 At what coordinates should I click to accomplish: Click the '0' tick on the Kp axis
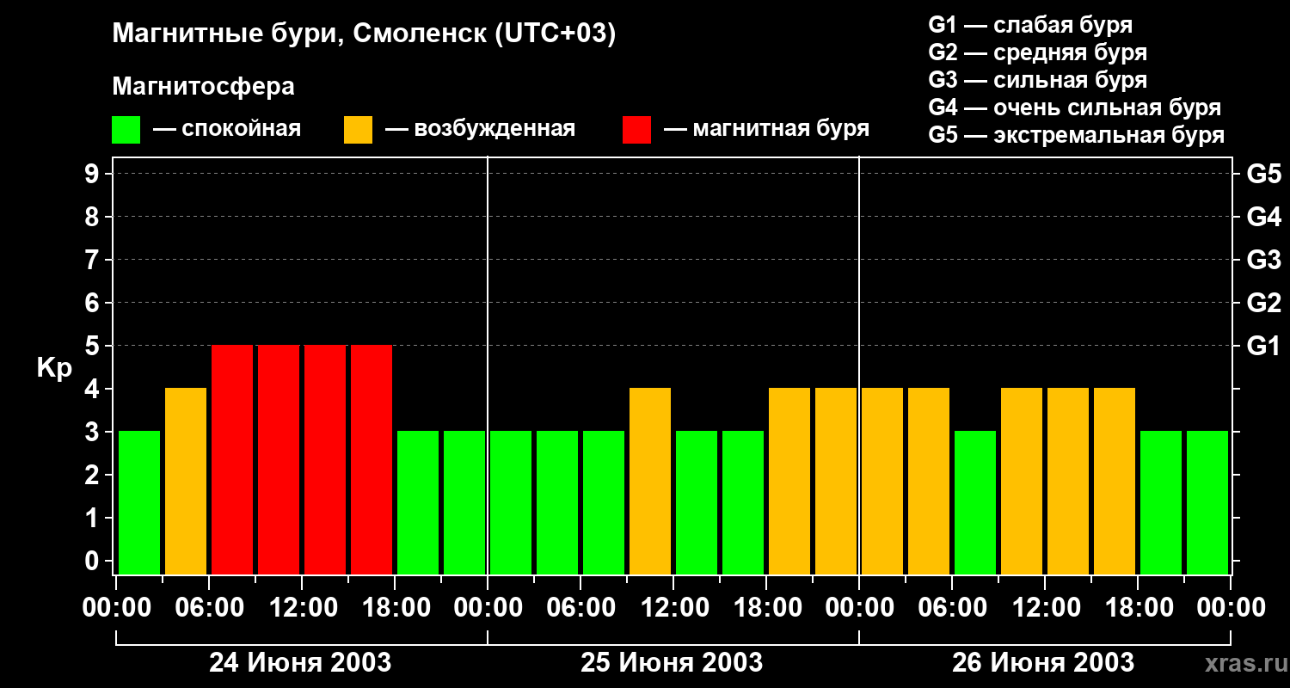point(94,562)
